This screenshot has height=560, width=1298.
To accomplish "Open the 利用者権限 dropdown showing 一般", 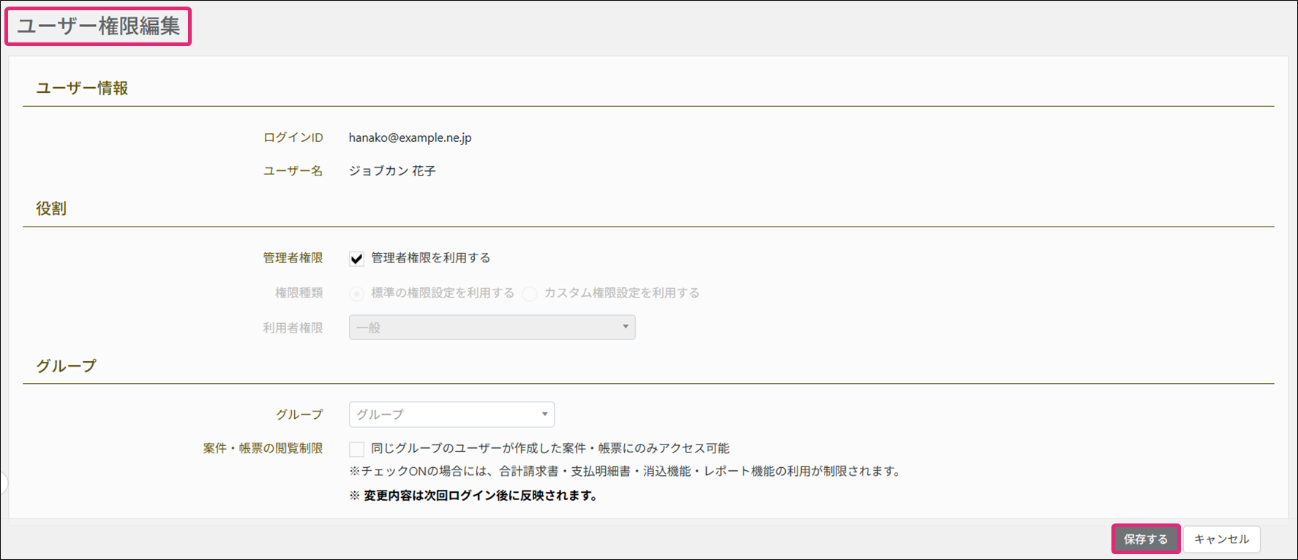I will click(x=492, y=328).
